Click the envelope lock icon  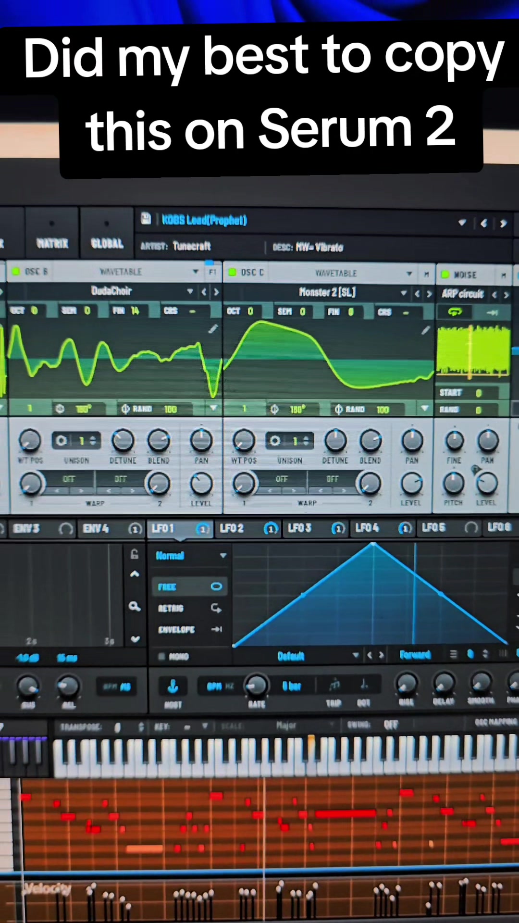[x=135, y=554]
